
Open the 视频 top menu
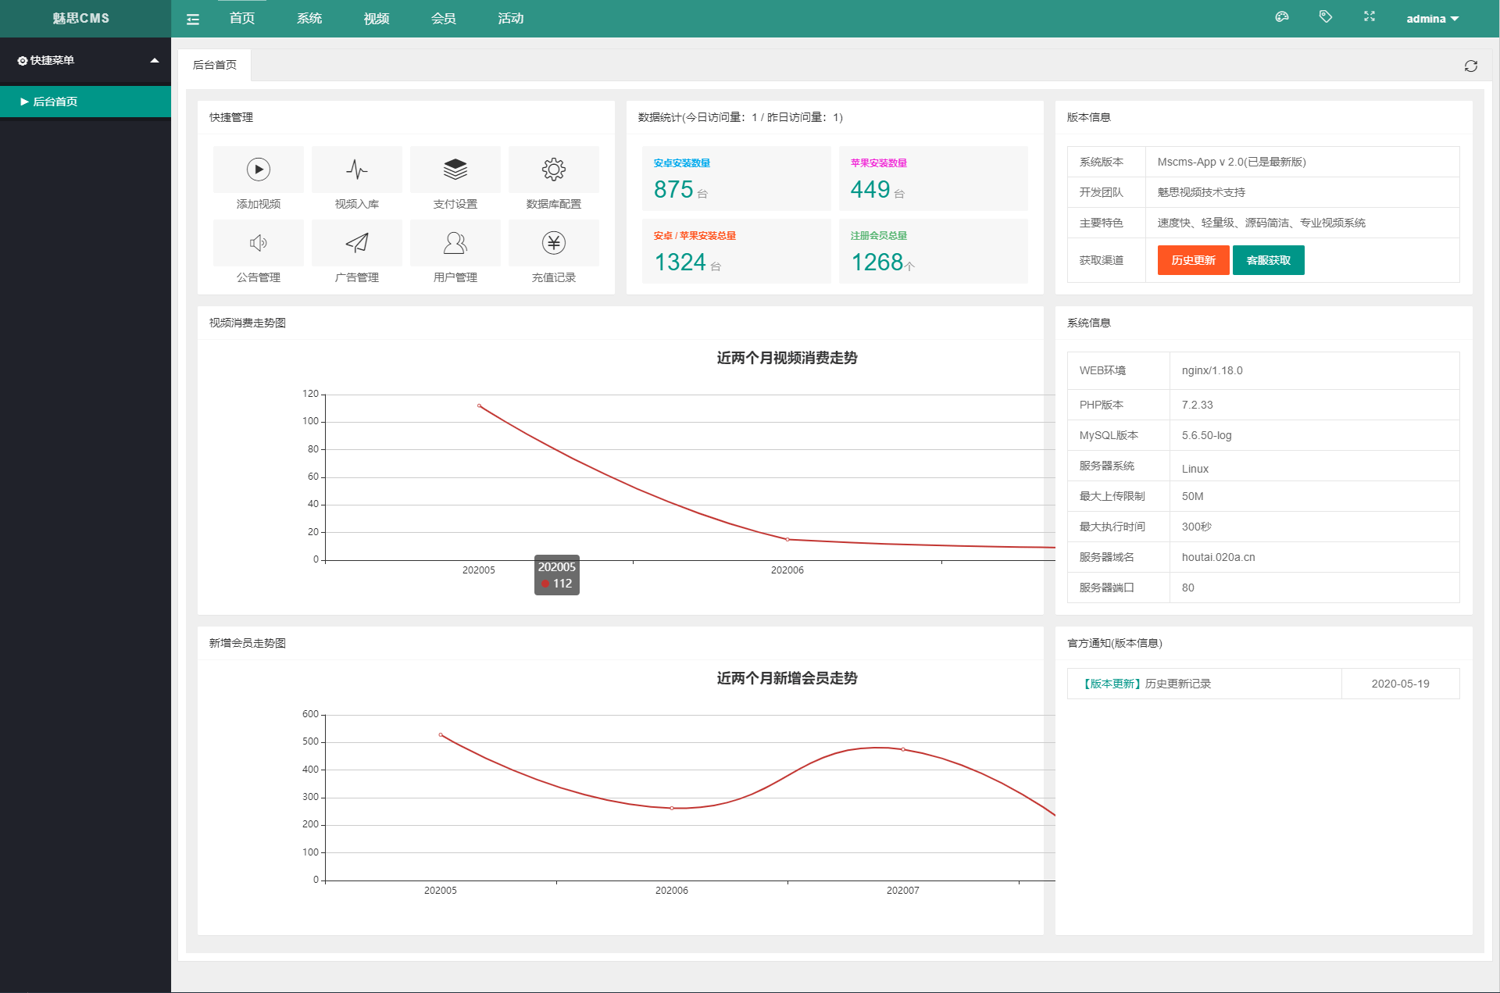(377, 19)
